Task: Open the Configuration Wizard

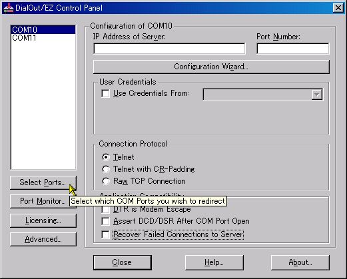Action: click(211, 67)
